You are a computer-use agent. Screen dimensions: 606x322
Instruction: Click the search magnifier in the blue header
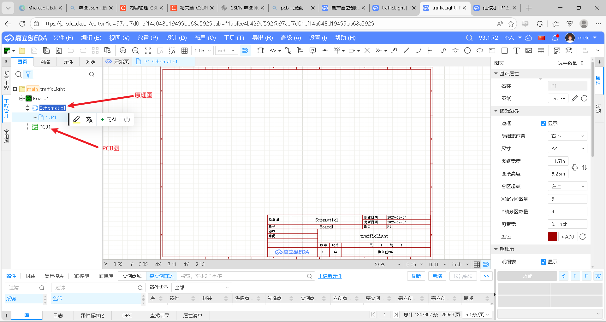(469, 38)
